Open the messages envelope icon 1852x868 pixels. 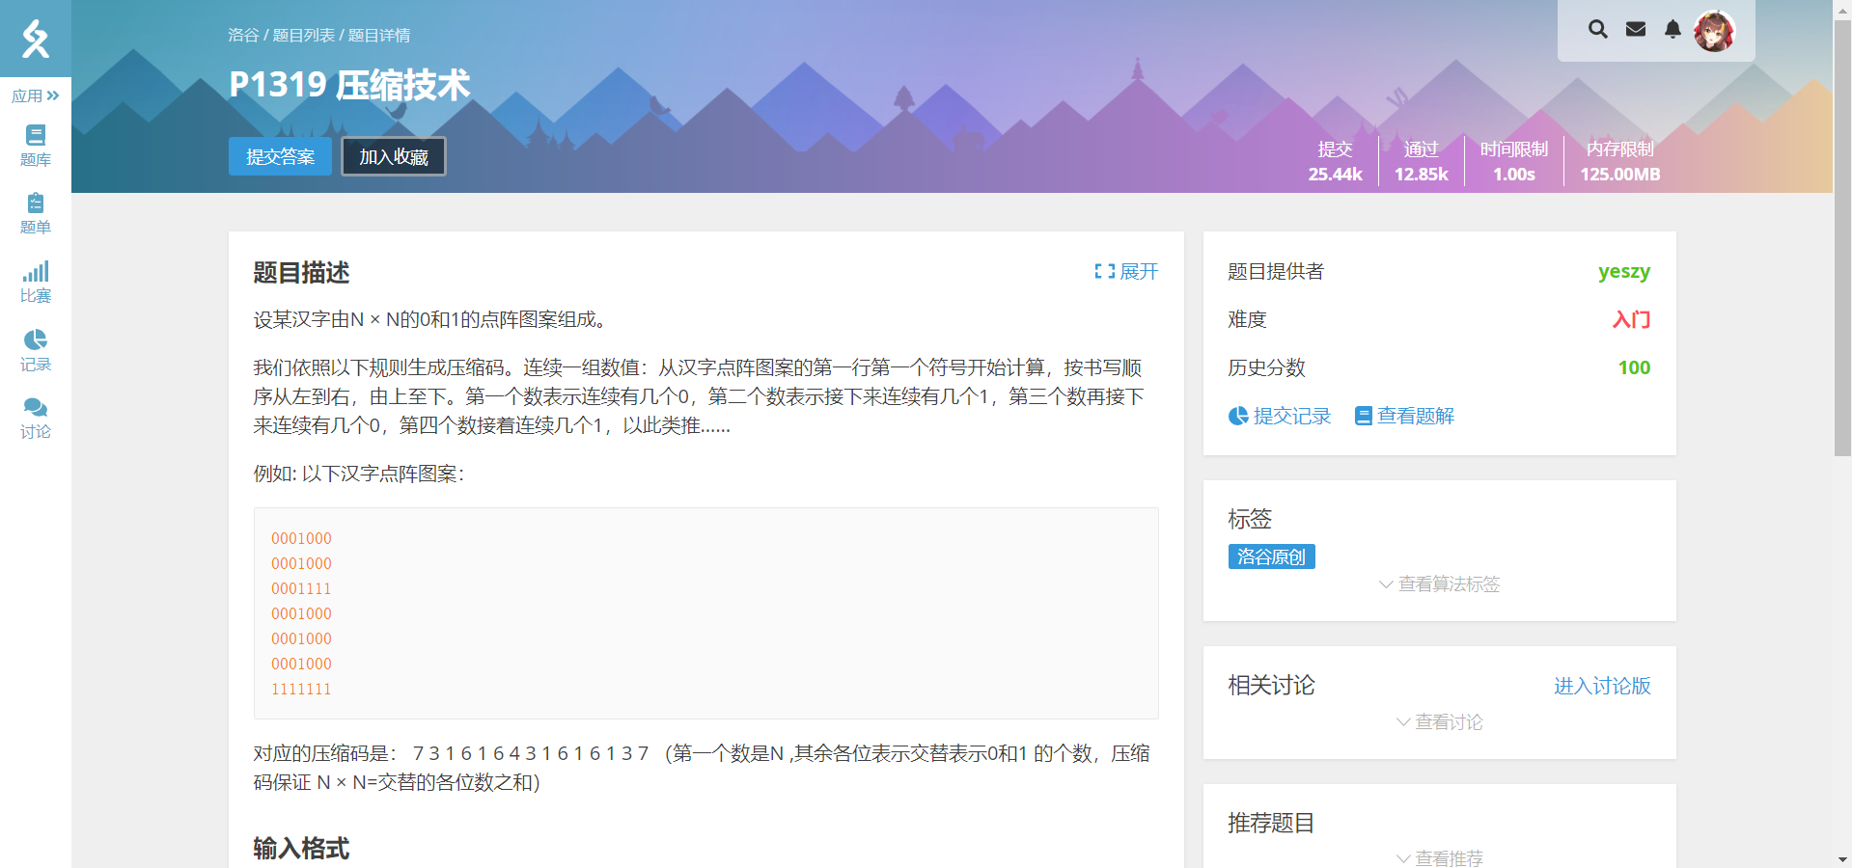1636,30
